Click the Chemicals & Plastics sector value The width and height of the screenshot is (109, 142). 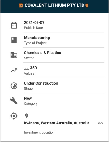(x=42, y=53)
